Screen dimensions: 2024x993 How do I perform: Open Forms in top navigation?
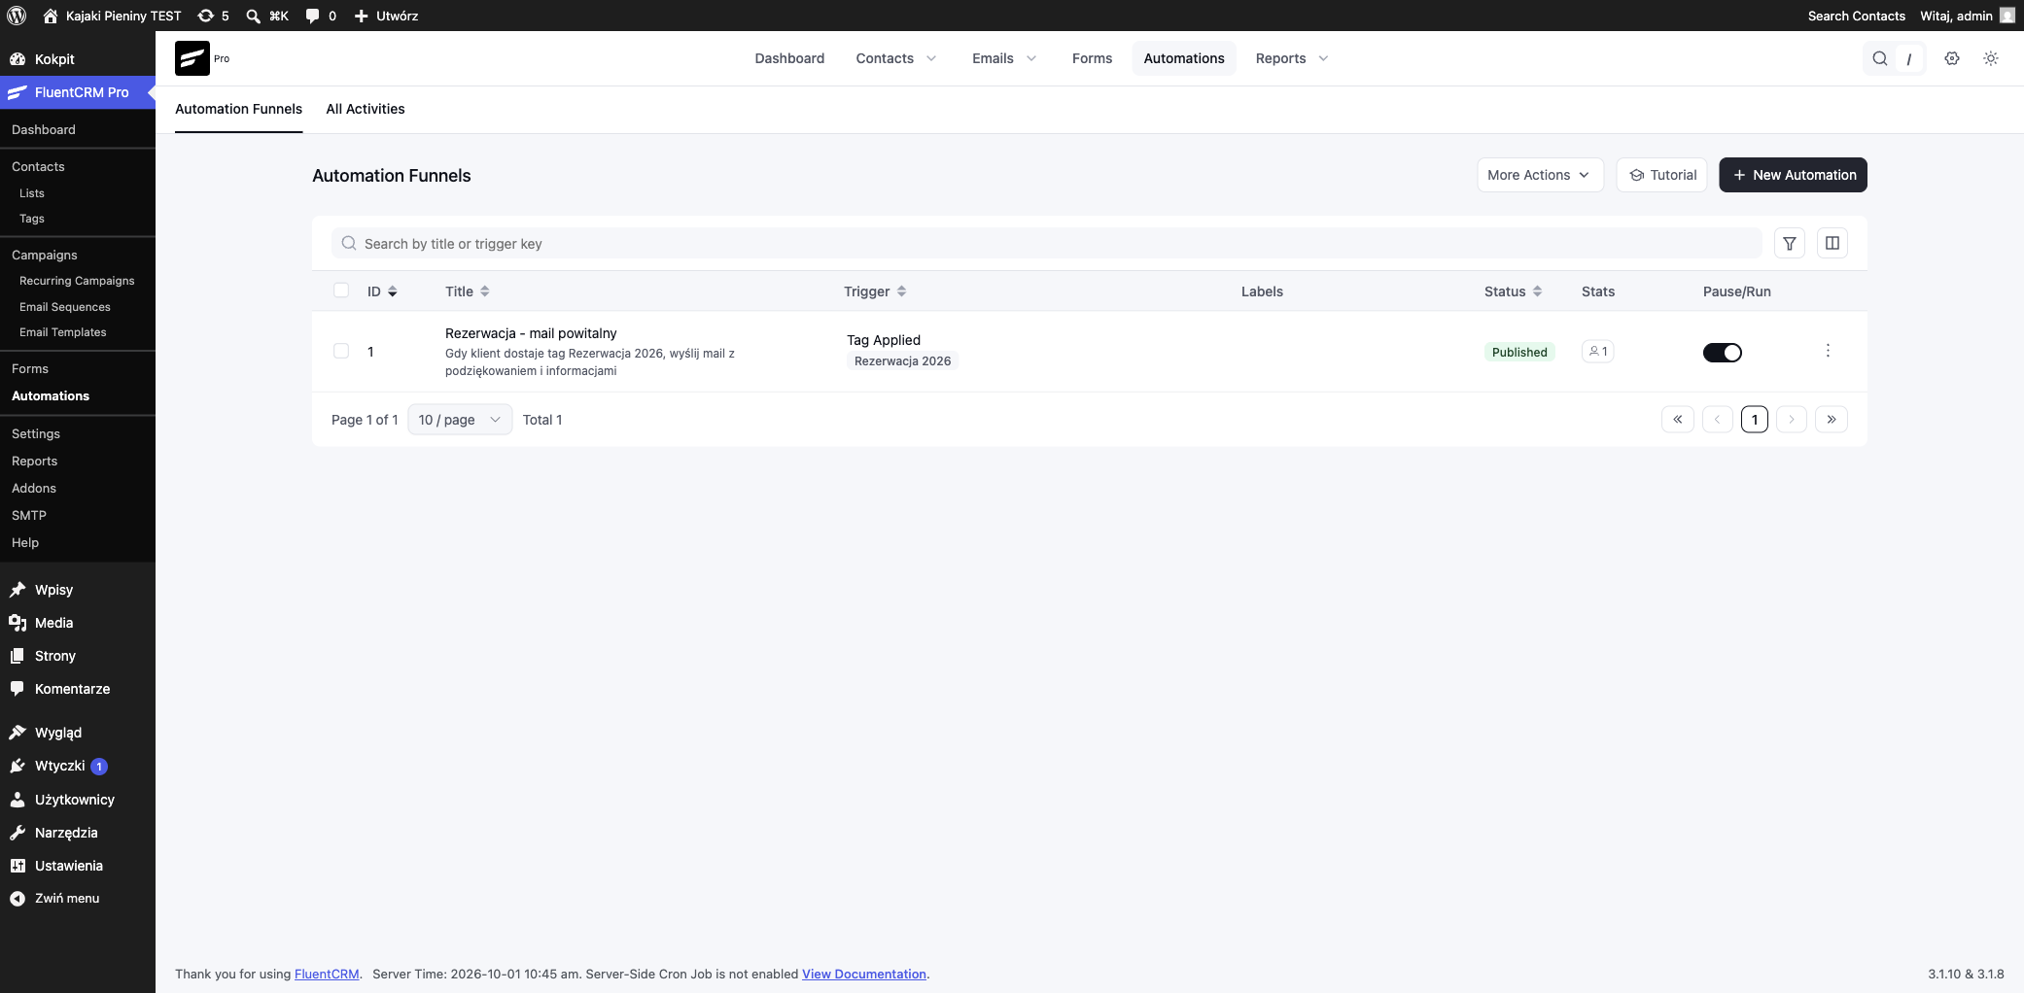click(1092, 58)
